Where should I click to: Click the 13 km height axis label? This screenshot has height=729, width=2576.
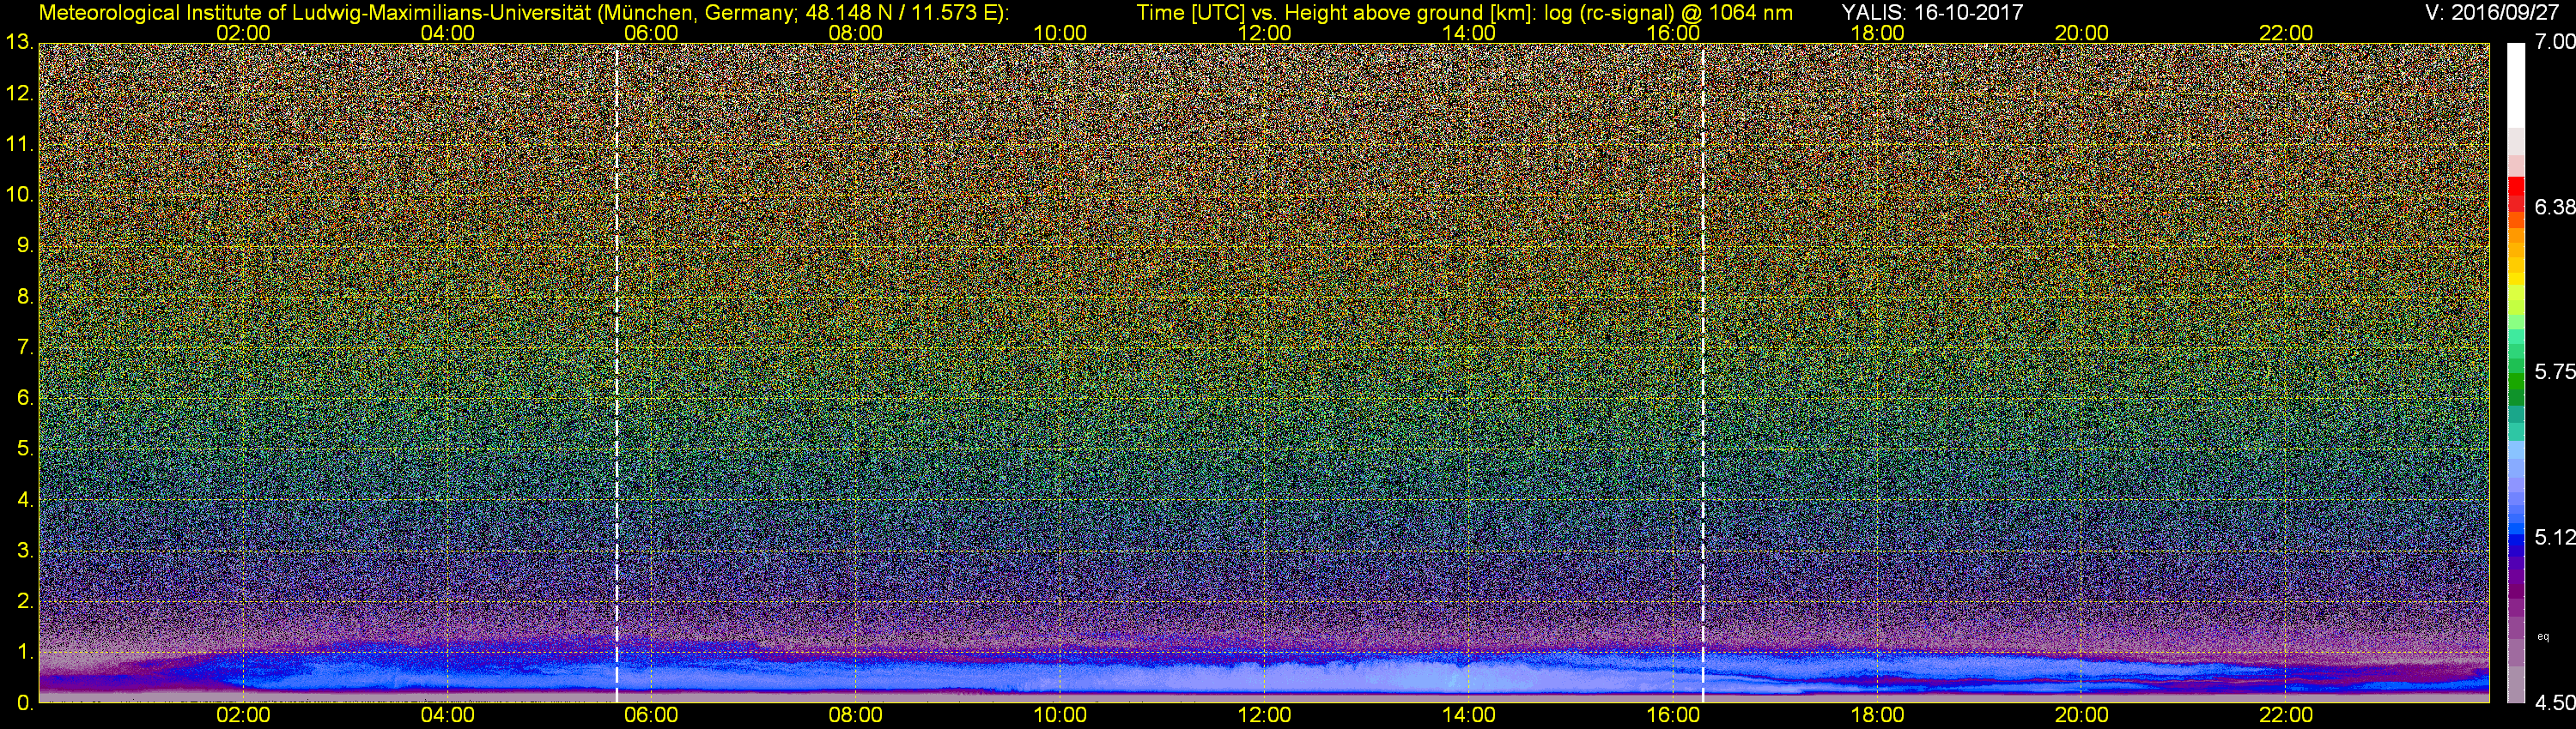(x=18, y=43)
